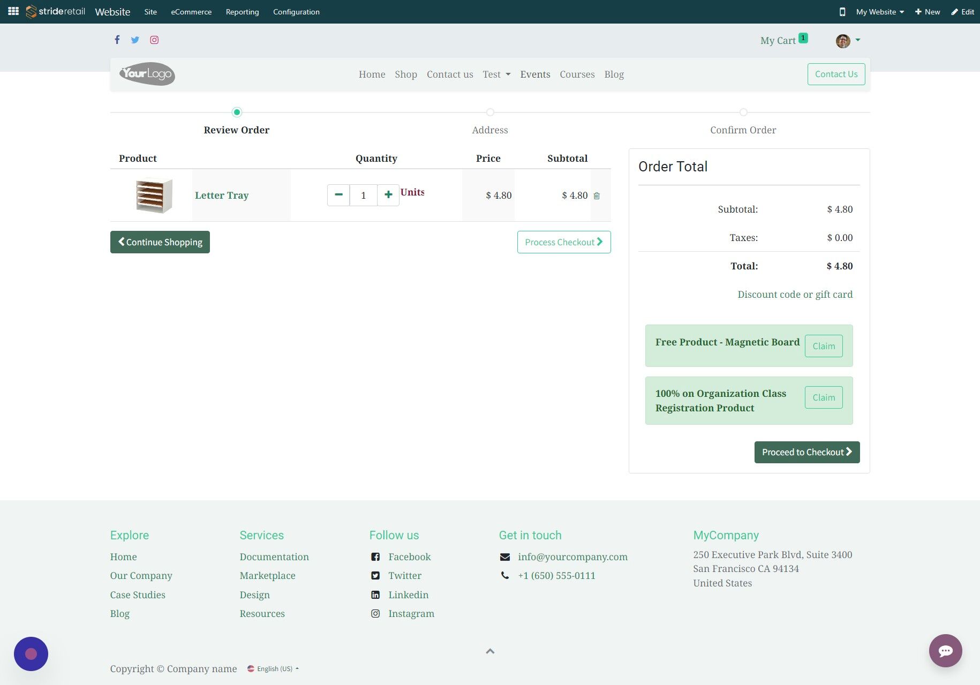This screenshot has width=980, height=685.
Task: Click the footer Facebook square icon
Action: (375, 557)
